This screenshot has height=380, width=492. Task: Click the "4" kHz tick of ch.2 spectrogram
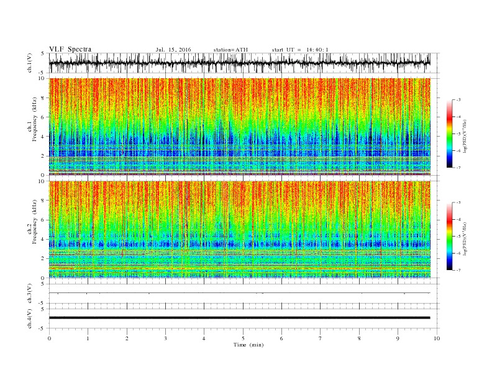(43, 240)
